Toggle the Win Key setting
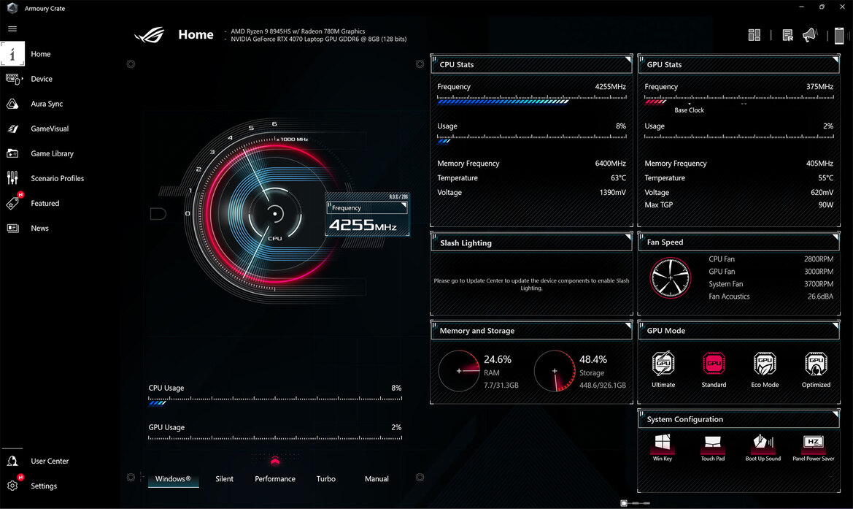 pos(663,448)
